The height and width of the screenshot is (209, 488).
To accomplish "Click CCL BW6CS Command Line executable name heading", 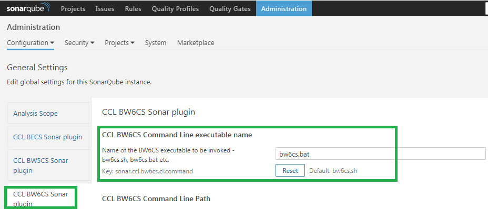I will pyautogui.click(x=177, y=135).
